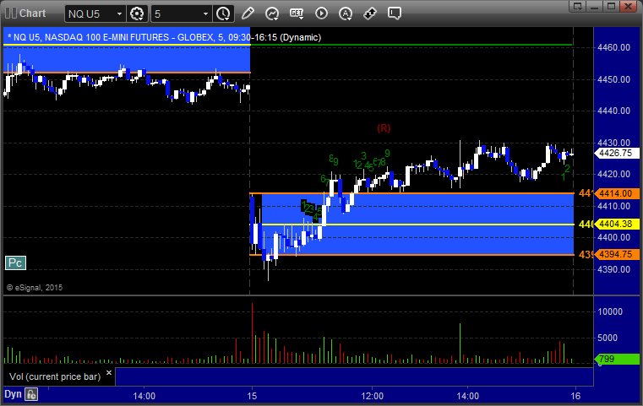643x406 pixels.
Task: Click the window linking arrows icon
Action: coord(370,14)
